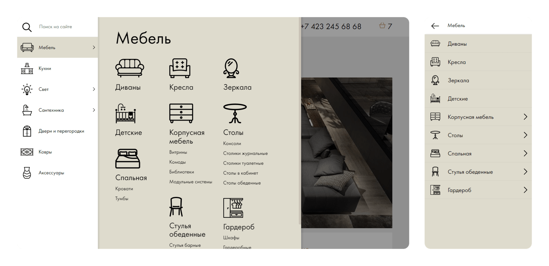This screenshot has width=549, height=266.
Task: Expand Корпусная мебель chevron in mobile menu
Action: pyautogui.click(x=525, y=117)
